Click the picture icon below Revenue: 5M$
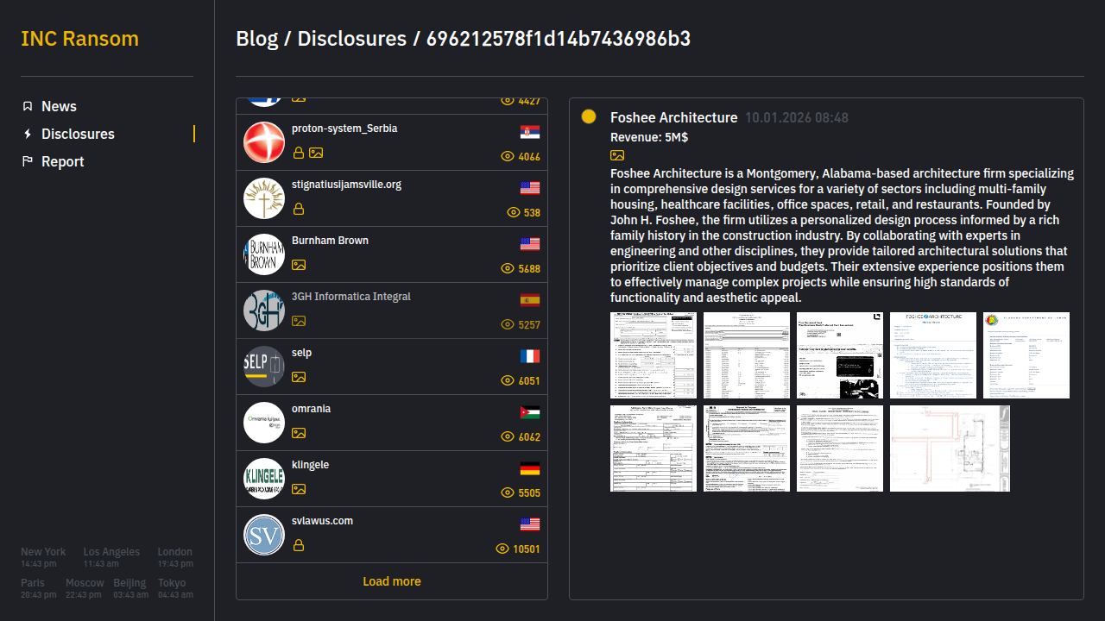 (617, 155)
